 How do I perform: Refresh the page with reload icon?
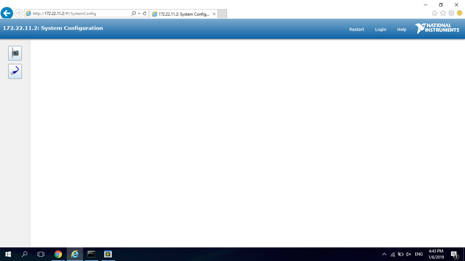click(x=145, y=14)
